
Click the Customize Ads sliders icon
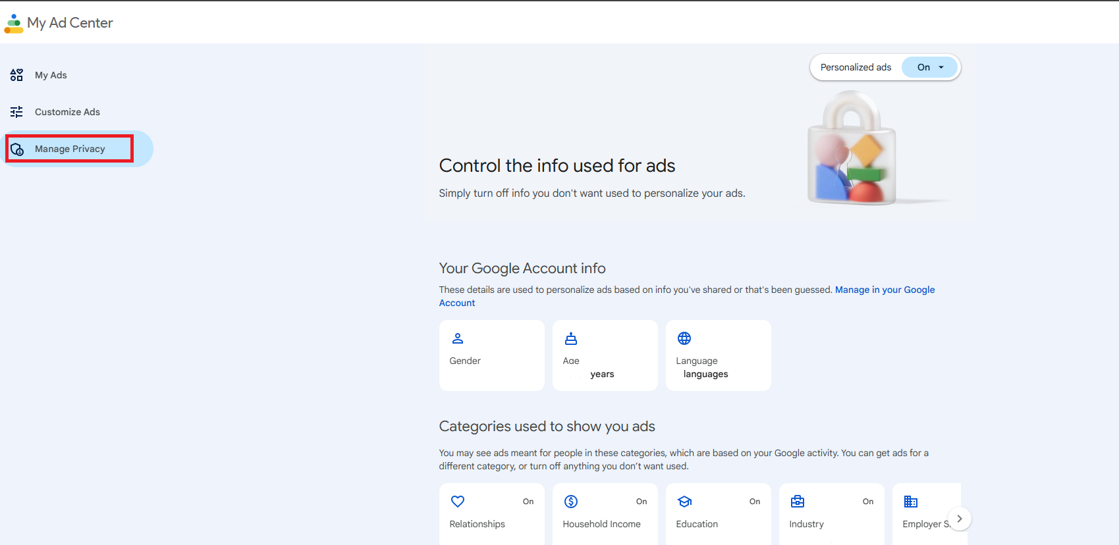tap(16, 112)
